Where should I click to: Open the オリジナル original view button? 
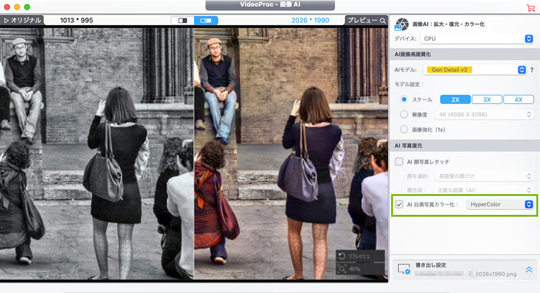pyautogui.click(x=22, y=20)
